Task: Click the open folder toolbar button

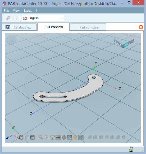Action: tap(8, 18)
